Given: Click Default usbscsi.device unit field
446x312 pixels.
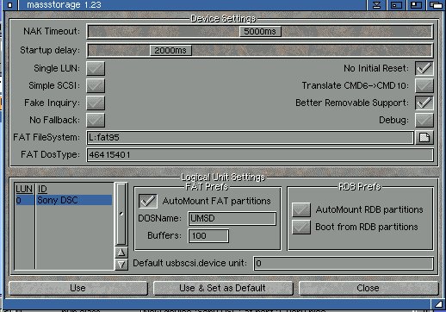Looking at the screenshot, I should click(344, 264).
